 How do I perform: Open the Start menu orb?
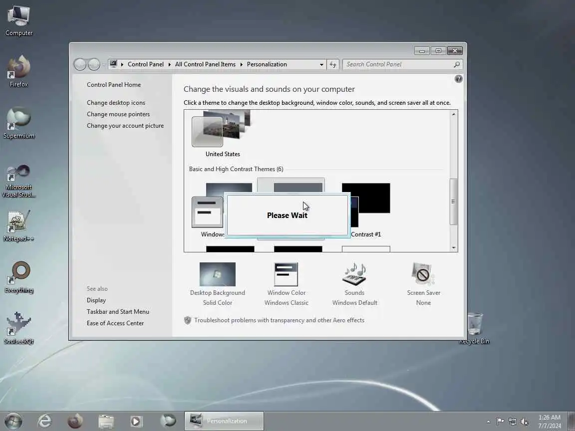(x=13, y=421)
